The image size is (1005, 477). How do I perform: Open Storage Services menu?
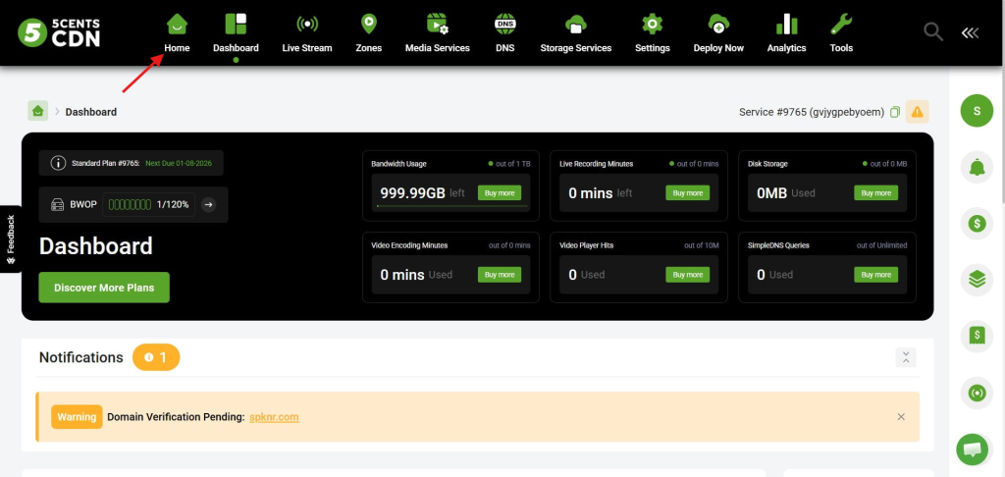click(575, 33)
